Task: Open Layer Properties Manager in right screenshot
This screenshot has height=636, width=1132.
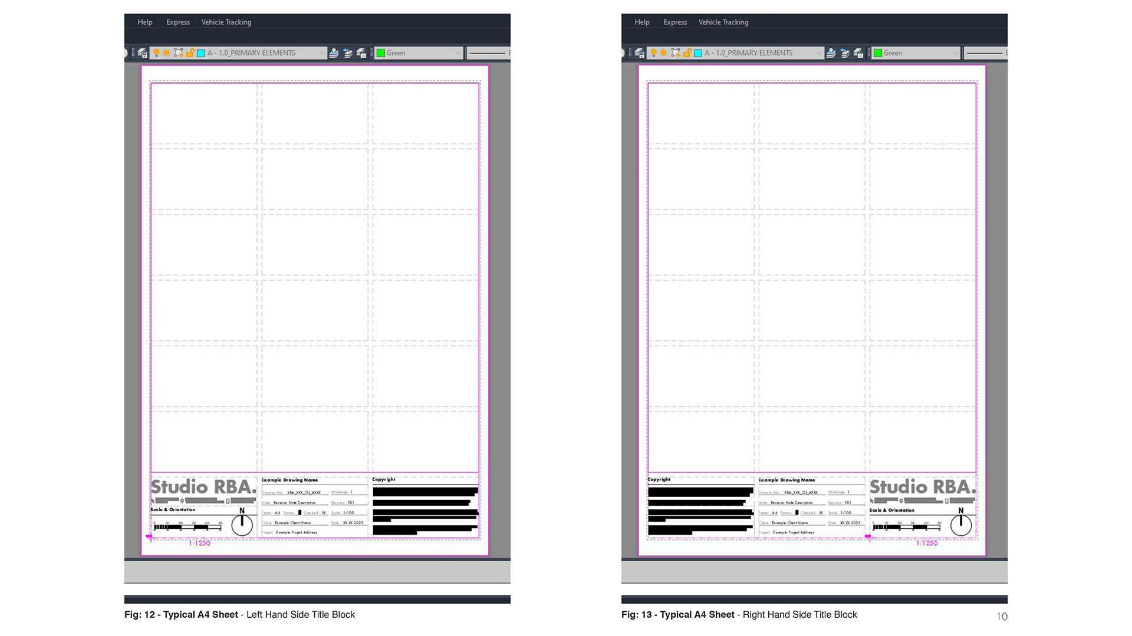Action: coord(639,53)
